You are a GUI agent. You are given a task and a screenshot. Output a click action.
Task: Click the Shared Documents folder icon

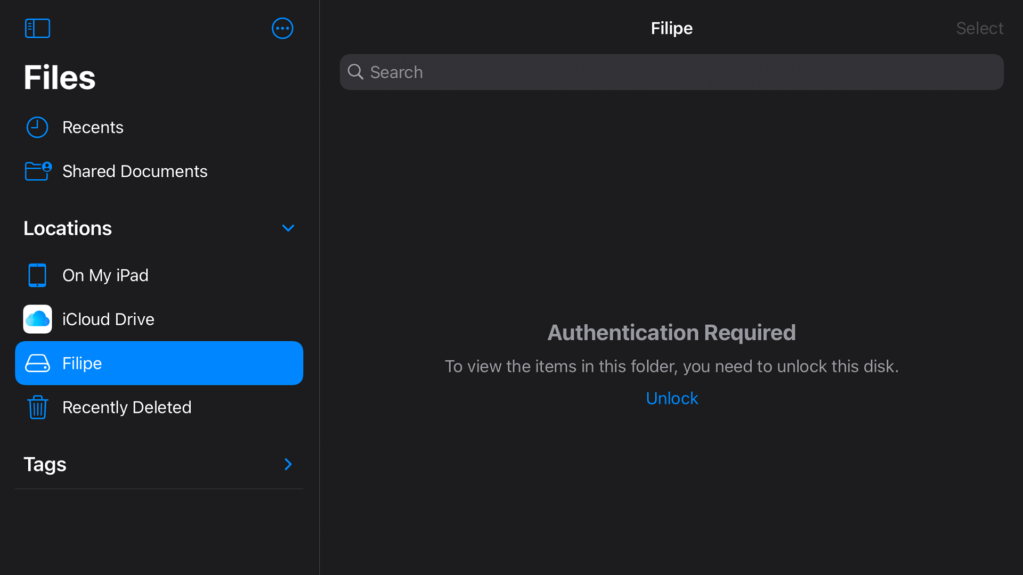tap(38, 171)
